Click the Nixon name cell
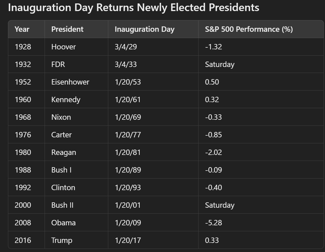 [x=61, y=117]
